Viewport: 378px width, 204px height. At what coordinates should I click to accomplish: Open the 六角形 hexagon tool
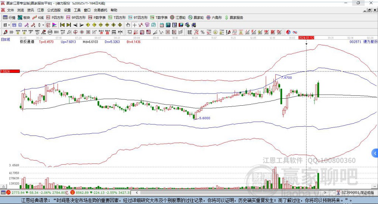[214, 17]
